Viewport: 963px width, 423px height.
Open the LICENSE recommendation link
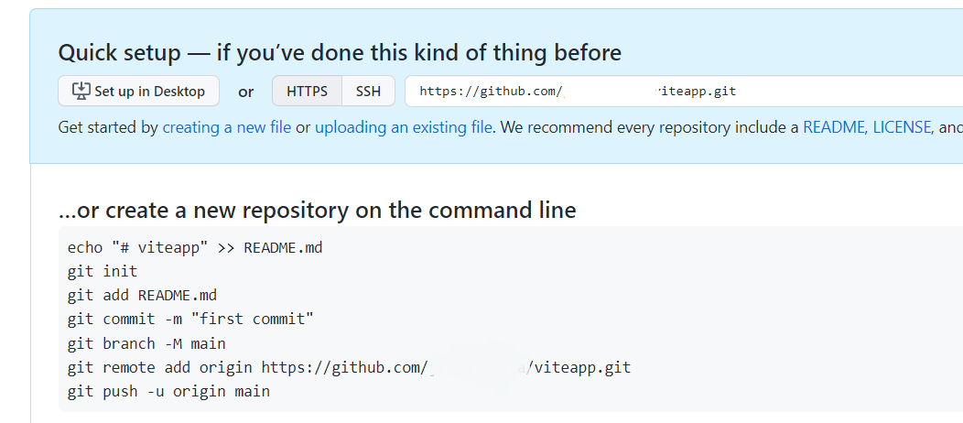[x=902, y=127]
